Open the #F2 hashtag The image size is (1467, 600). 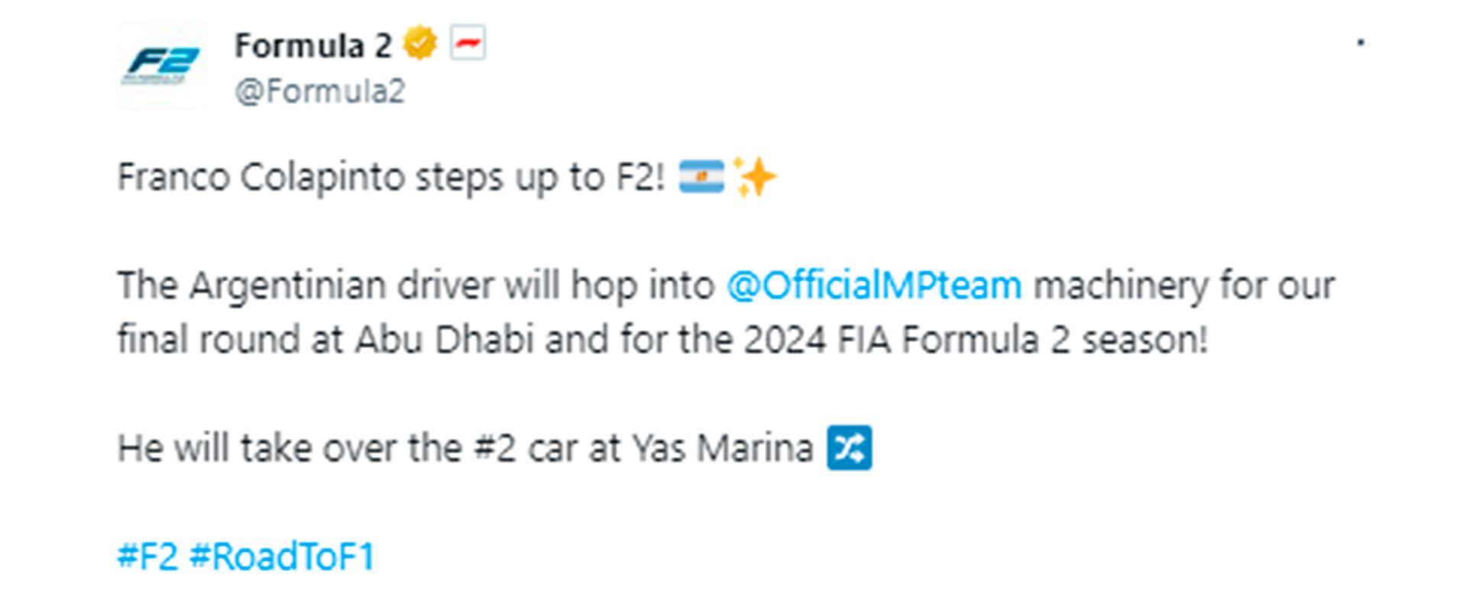coord(147,556)
